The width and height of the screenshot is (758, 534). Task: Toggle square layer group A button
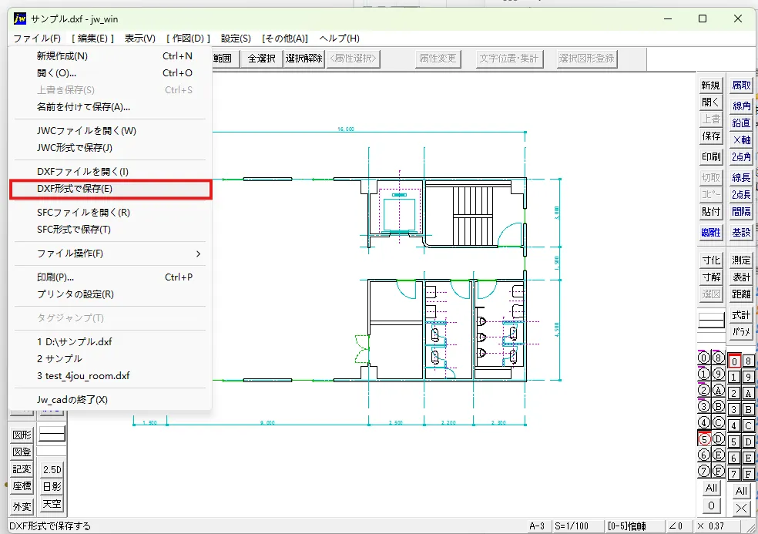pyautogui.click(x=748, y=393)
